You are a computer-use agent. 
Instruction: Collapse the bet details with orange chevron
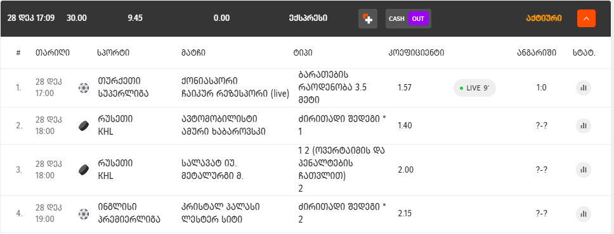[586, 18]
